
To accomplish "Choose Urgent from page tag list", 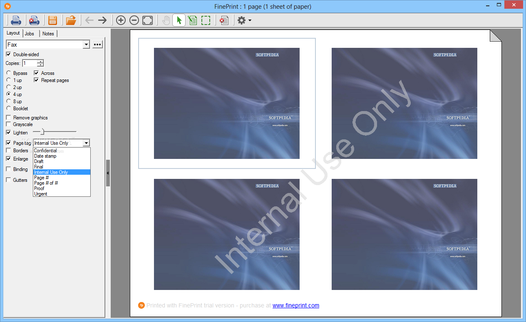I will (62, 194).
